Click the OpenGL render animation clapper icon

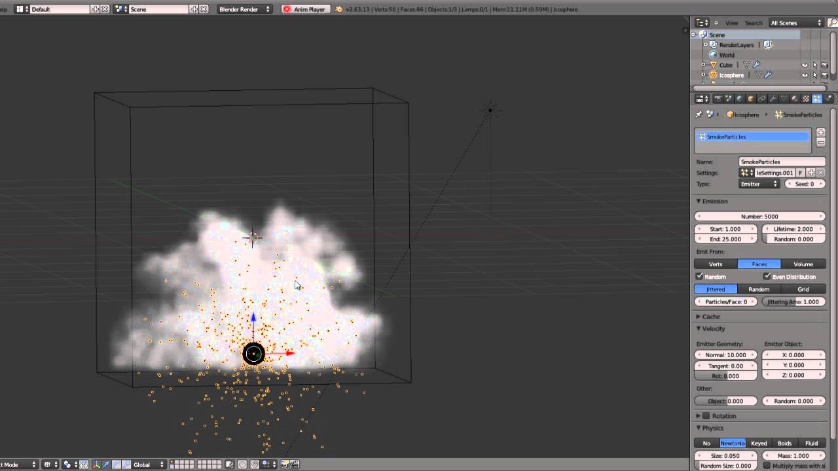point(295,464)
